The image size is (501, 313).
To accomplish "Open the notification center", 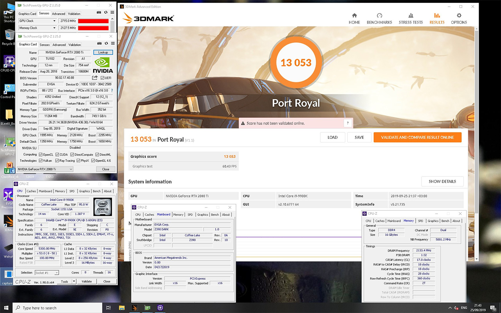I will [x=494, y=308].
